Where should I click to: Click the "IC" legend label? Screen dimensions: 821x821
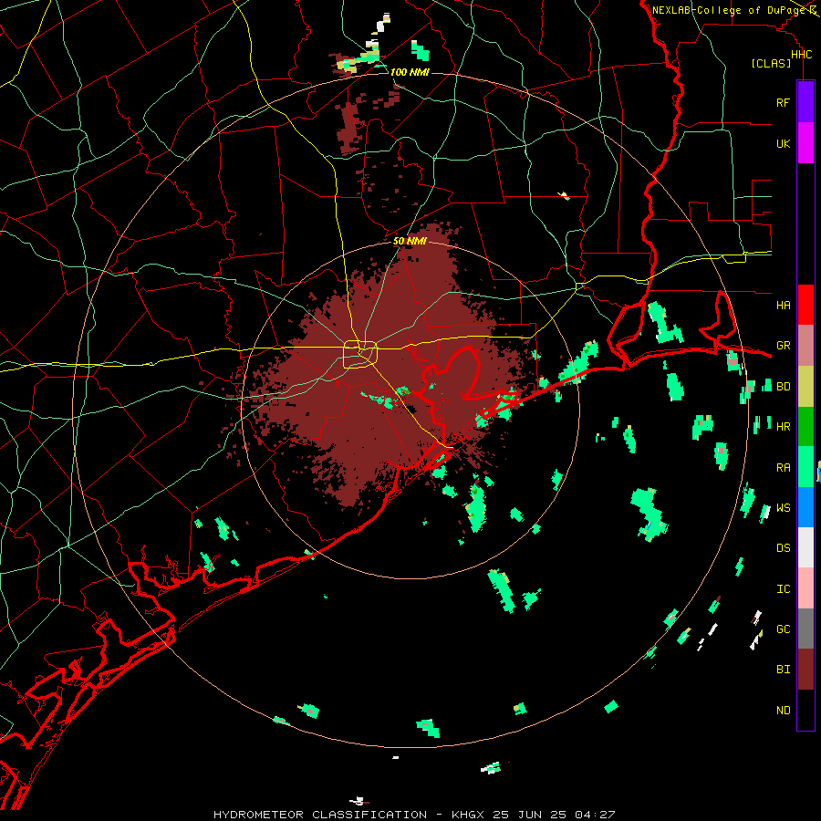(x=784, y=589)
